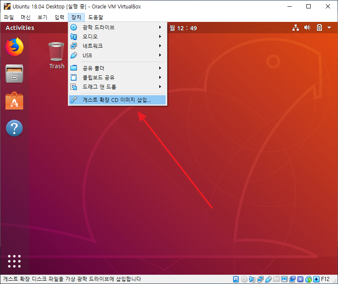Minimize the VirtualBox window
The width and height of the screenshot is (338, 284).
(x=290, y=6)
